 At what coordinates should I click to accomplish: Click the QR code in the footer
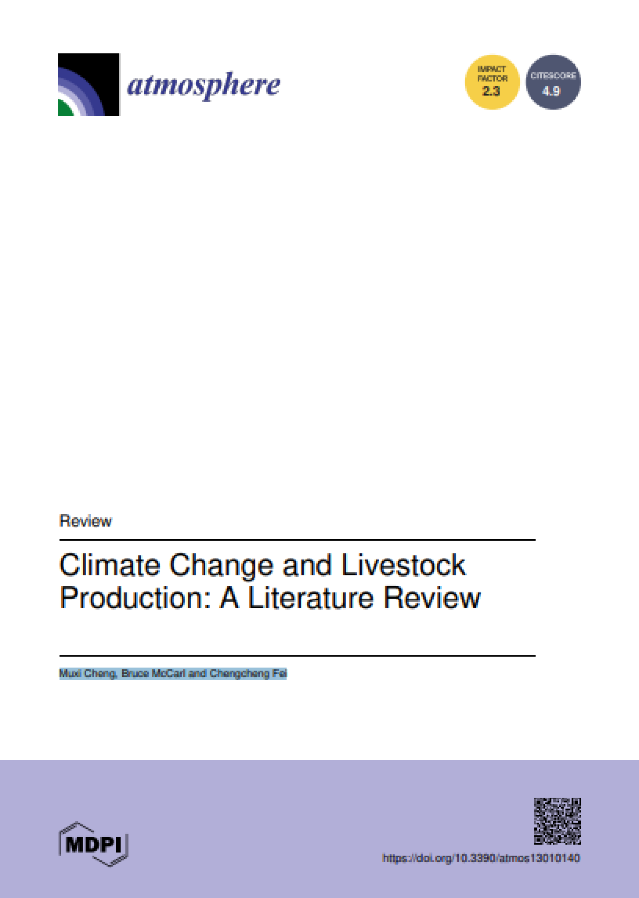point(558,821)
